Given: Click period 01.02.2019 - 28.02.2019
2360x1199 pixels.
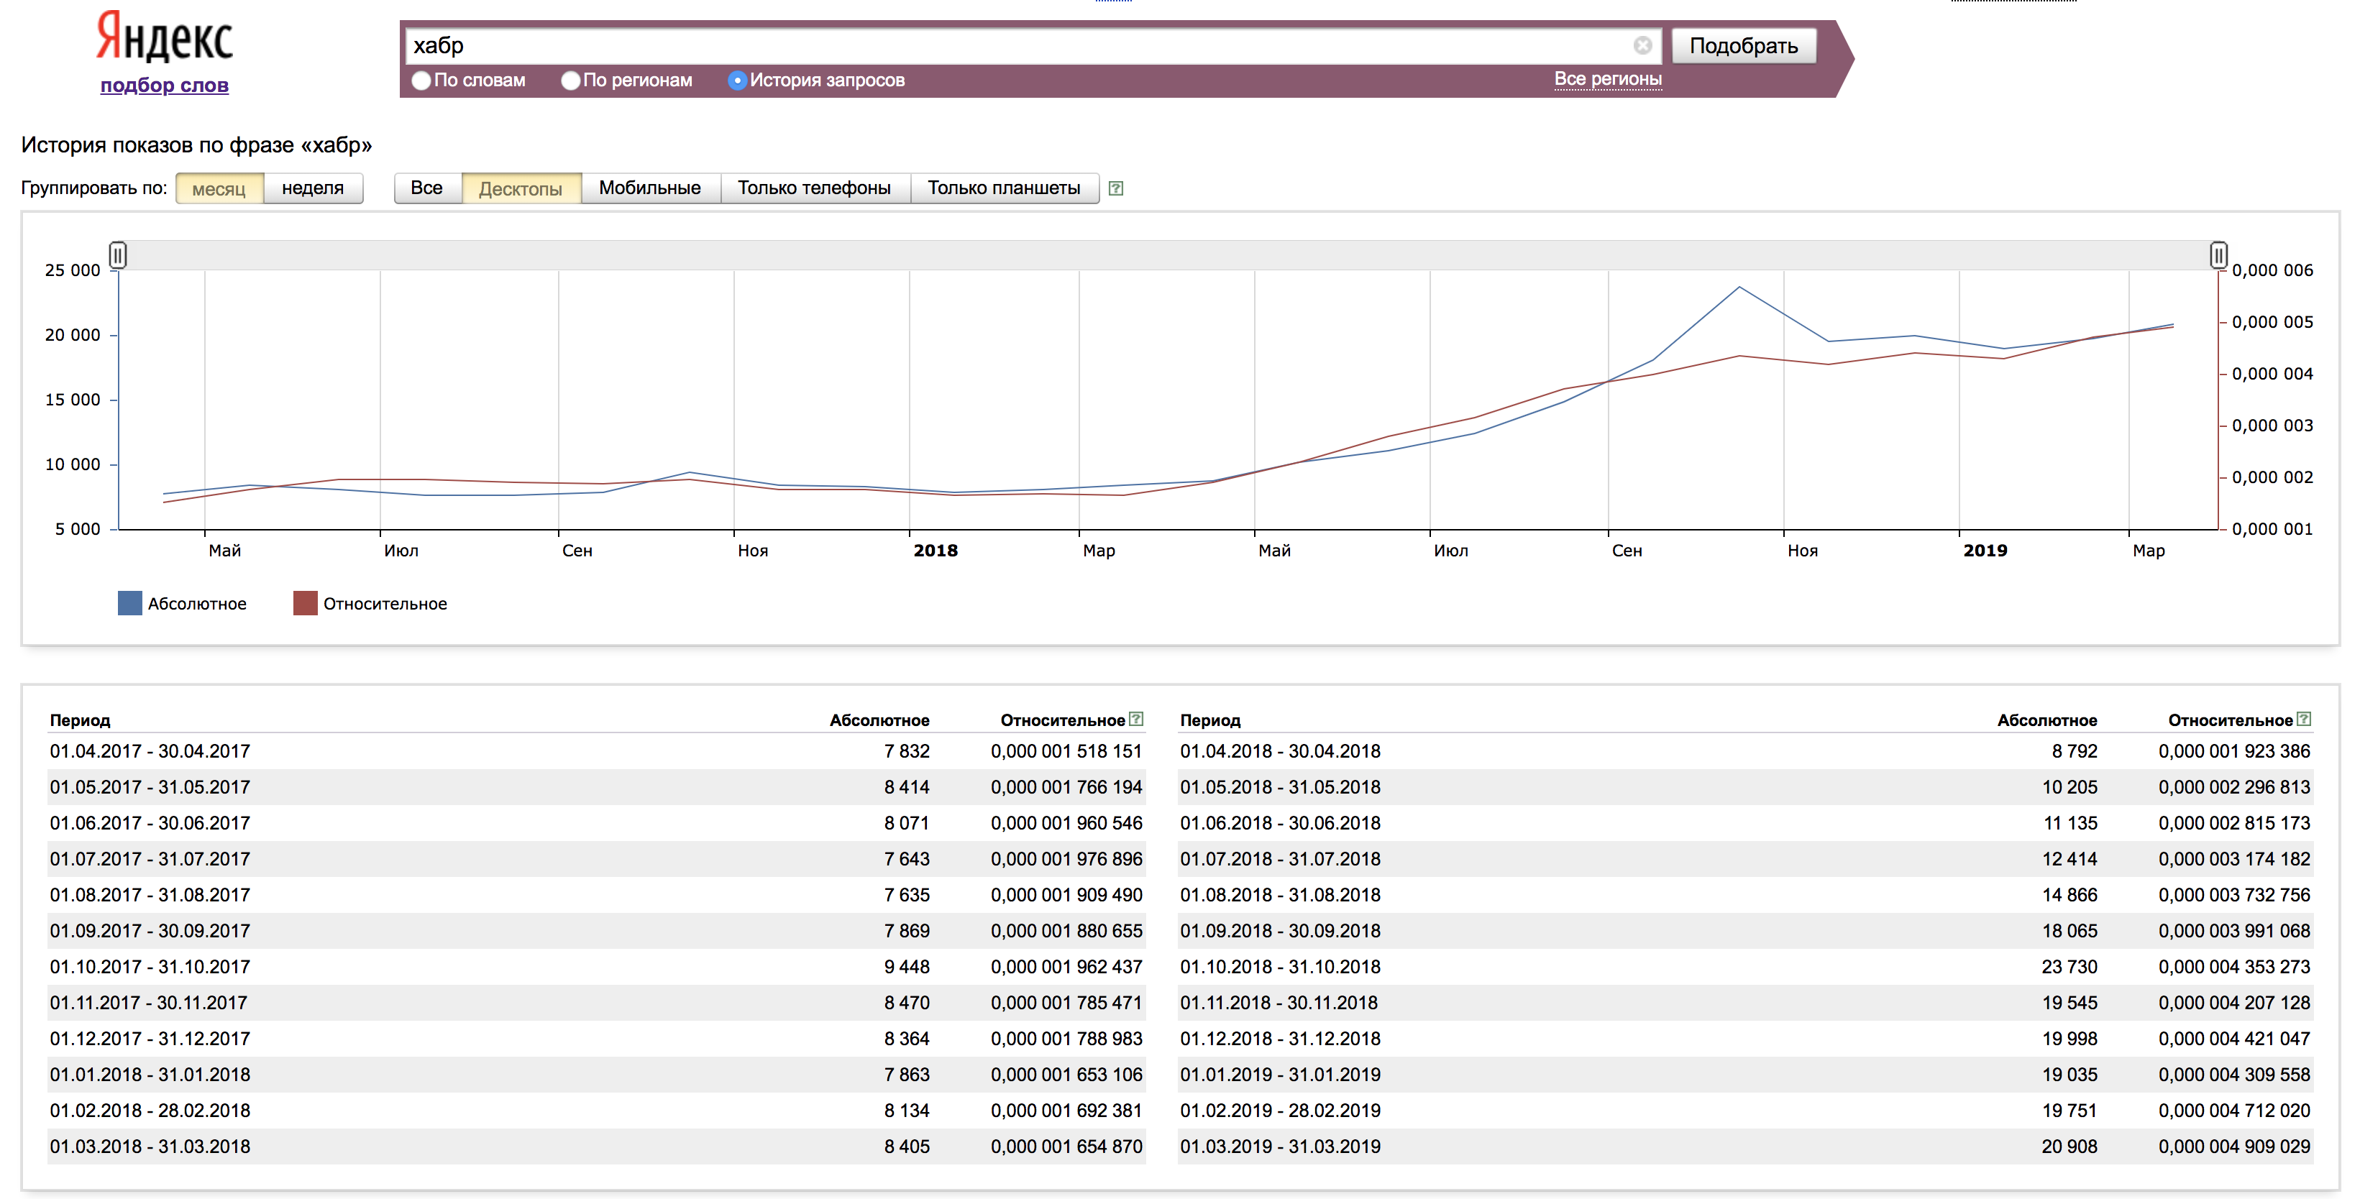Looking at the screenshot, I should pos(1280,1110).
